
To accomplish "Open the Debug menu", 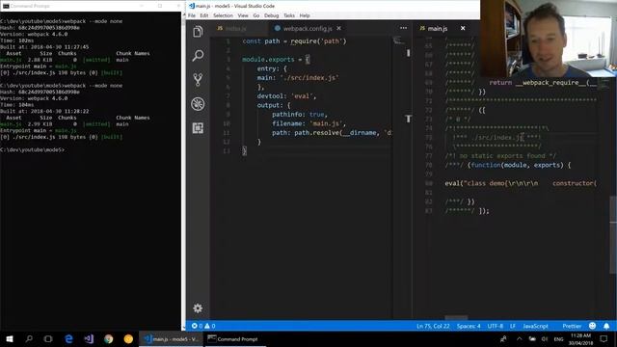I will point(271,15).
